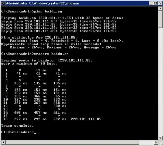Viewport: 164px width, 146px height.
Task: Click hop 11 row with 269 ms
Action: 35,103
